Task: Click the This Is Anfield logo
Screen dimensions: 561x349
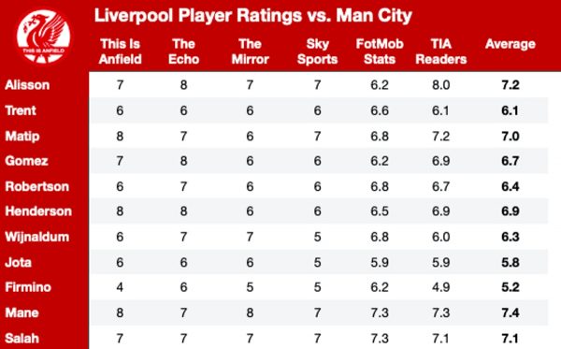Action: [x=43, y=36]
